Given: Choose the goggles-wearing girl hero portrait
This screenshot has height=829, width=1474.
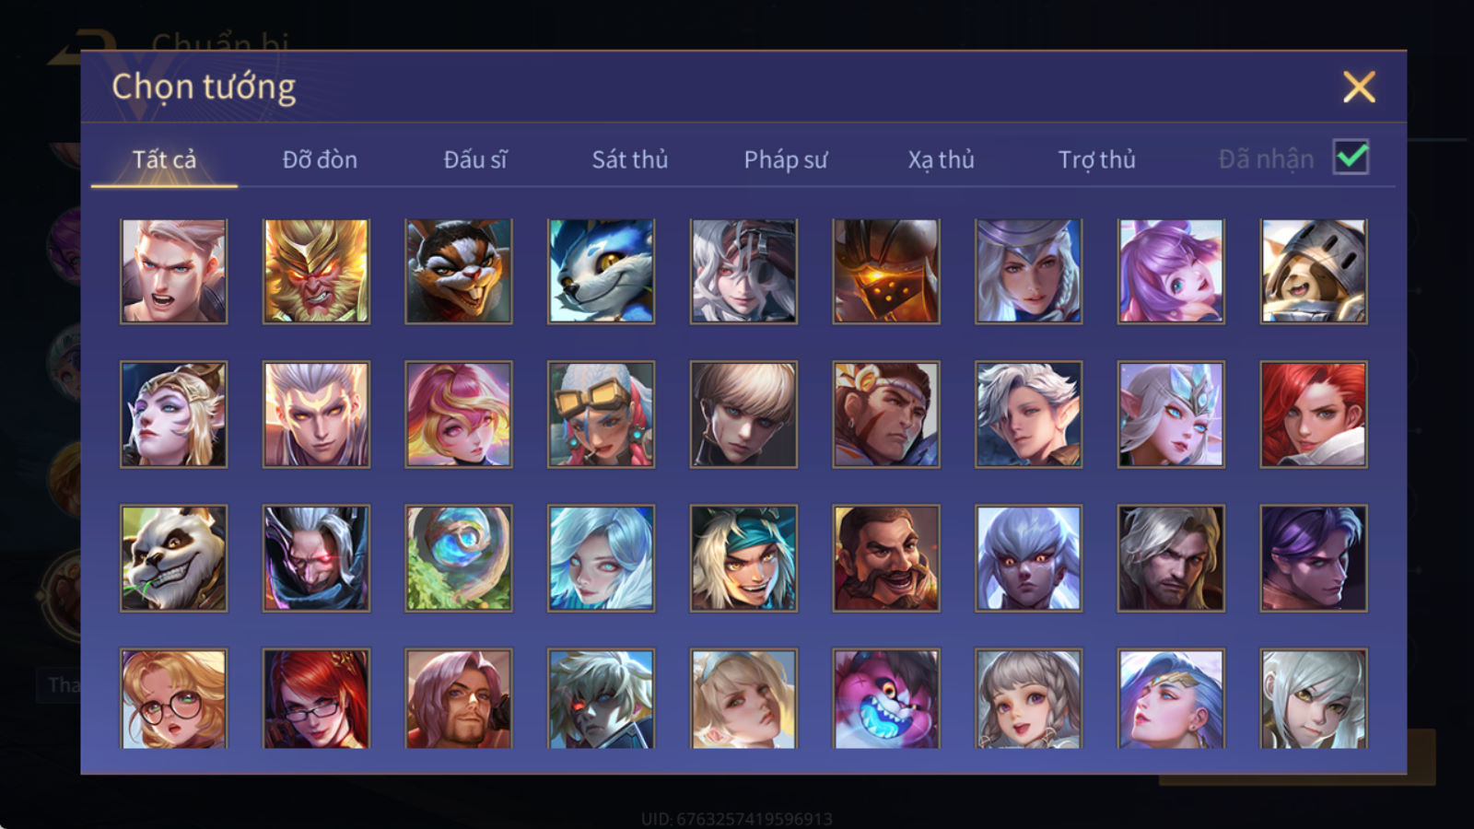Looking at the screenshot, I should 601,414.
